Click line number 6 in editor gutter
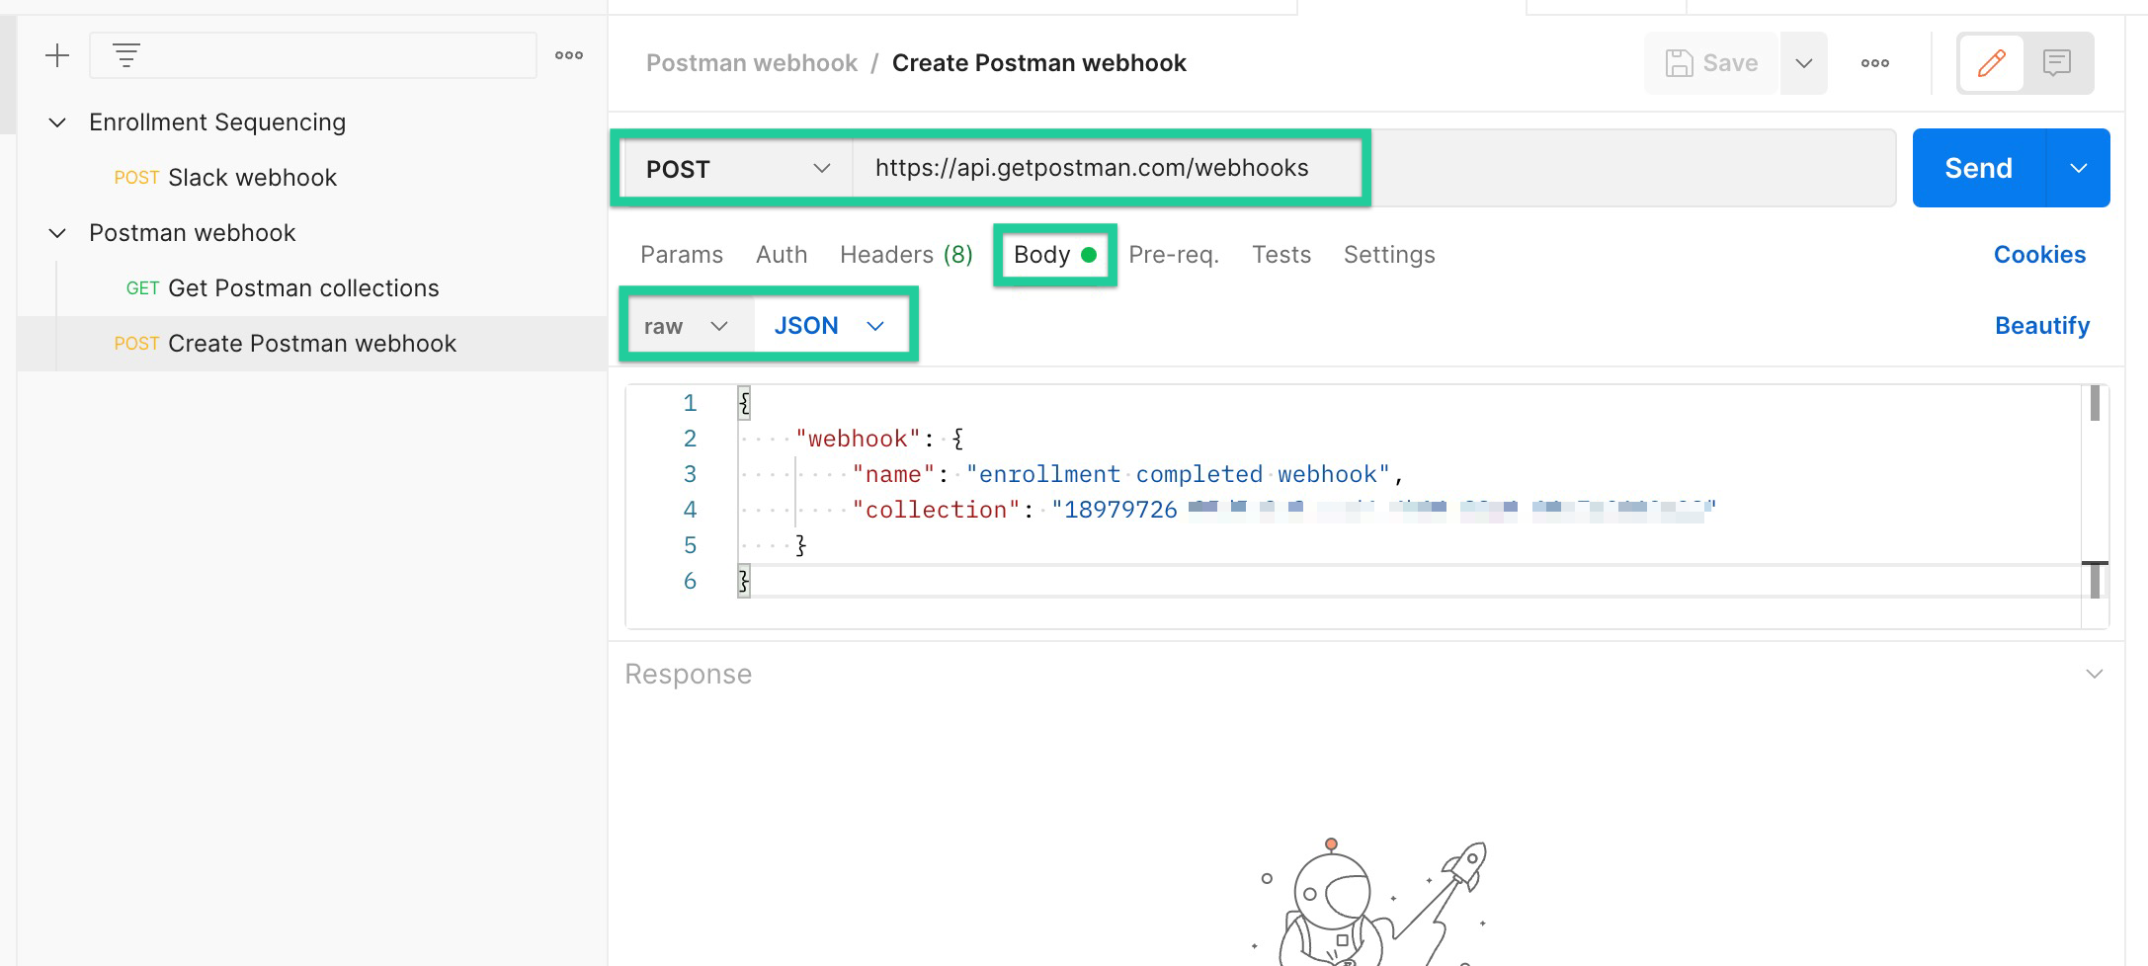The image size is (2148, 966). click(690, 581)
